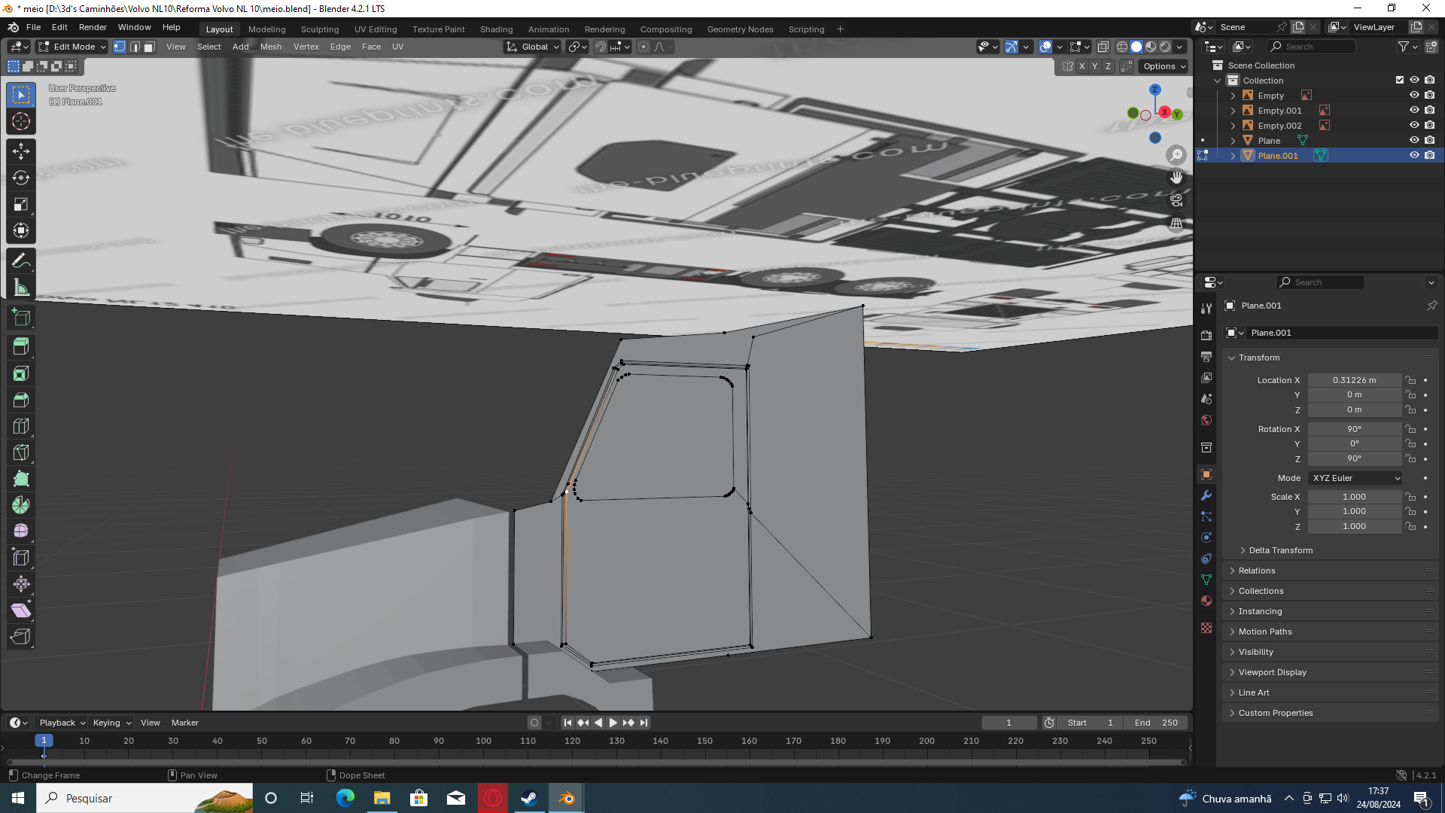1445x813 pixels.
Task: Select the Loop Cut tool
Action: tap(21, 426)
